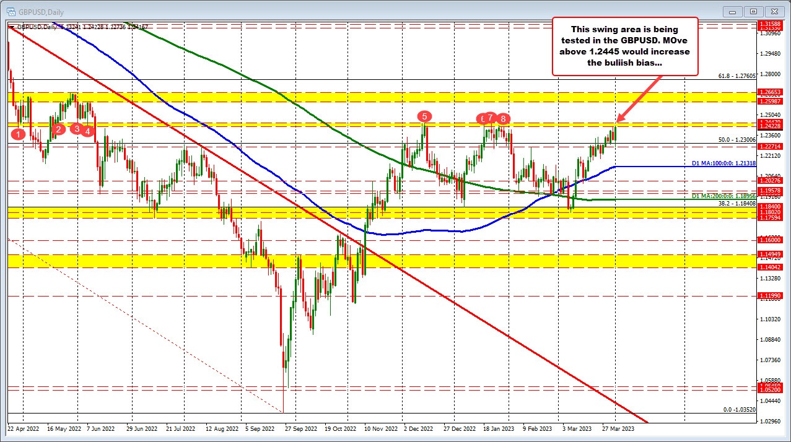Close the GBPUSD,Daily chart window
Image resolution: width=791 pixels, height=442 pixels.
(x=774, y=11)
